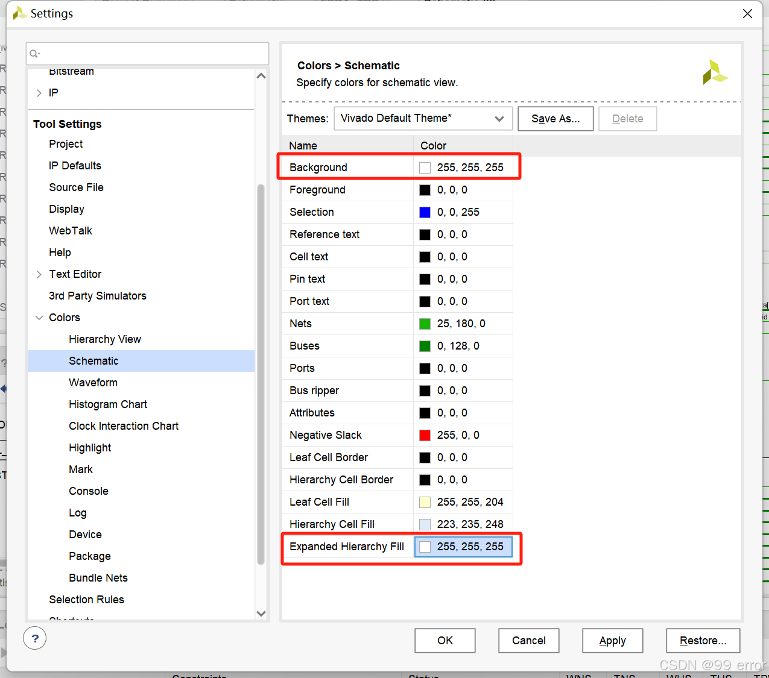Click the Foreground black color swatch
The image size is (769, 678).
425,190
